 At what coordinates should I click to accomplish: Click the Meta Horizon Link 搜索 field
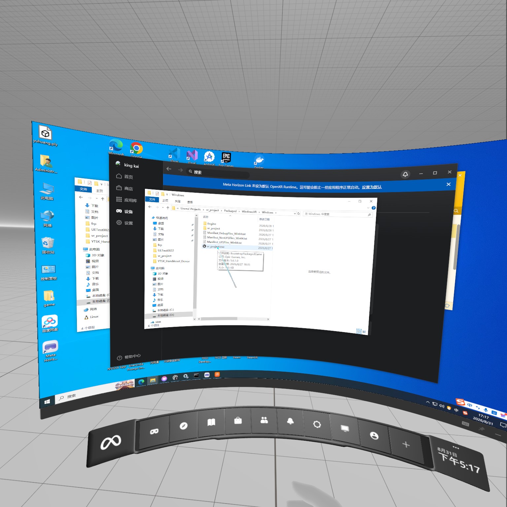218,173
